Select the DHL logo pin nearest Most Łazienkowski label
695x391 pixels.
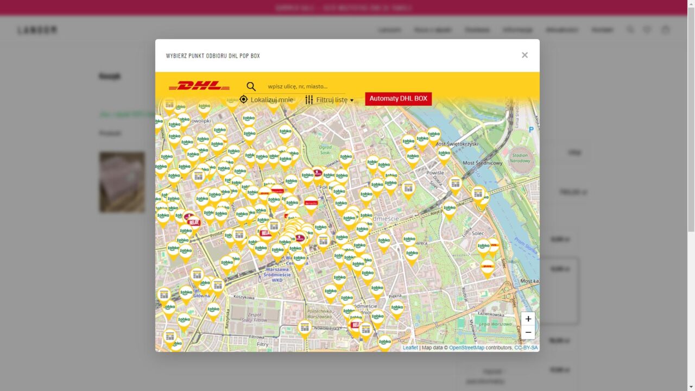488,268
